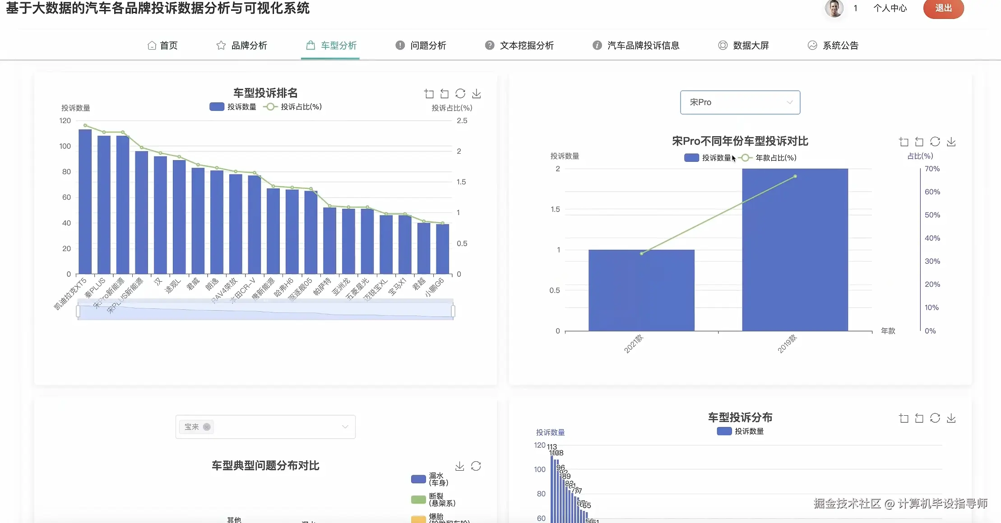Switch to 品牌分析 tab
The image size is (1001, 523).
[x=241, y=46]
